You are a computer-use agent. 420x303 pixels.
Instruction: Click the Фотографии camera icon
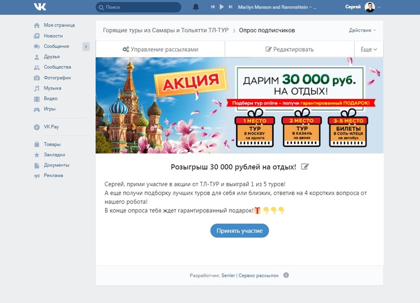[x=37, y=78]
